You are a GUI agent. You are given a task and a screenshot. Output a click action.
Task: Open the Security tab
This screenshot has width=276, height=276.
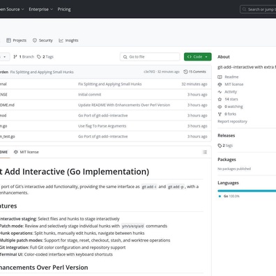(x=43, y=40)
